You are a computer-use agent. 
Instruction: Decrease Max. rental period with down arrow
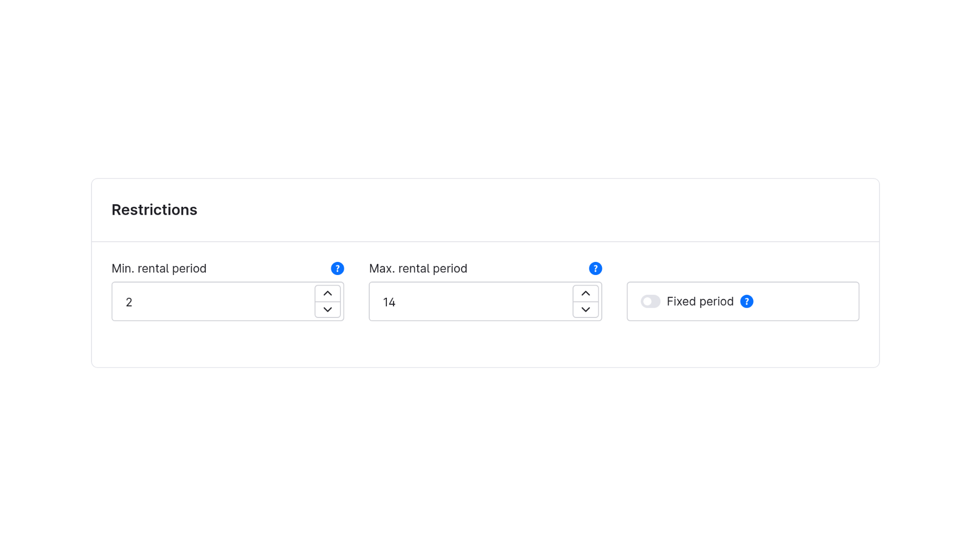coord(586,309)
